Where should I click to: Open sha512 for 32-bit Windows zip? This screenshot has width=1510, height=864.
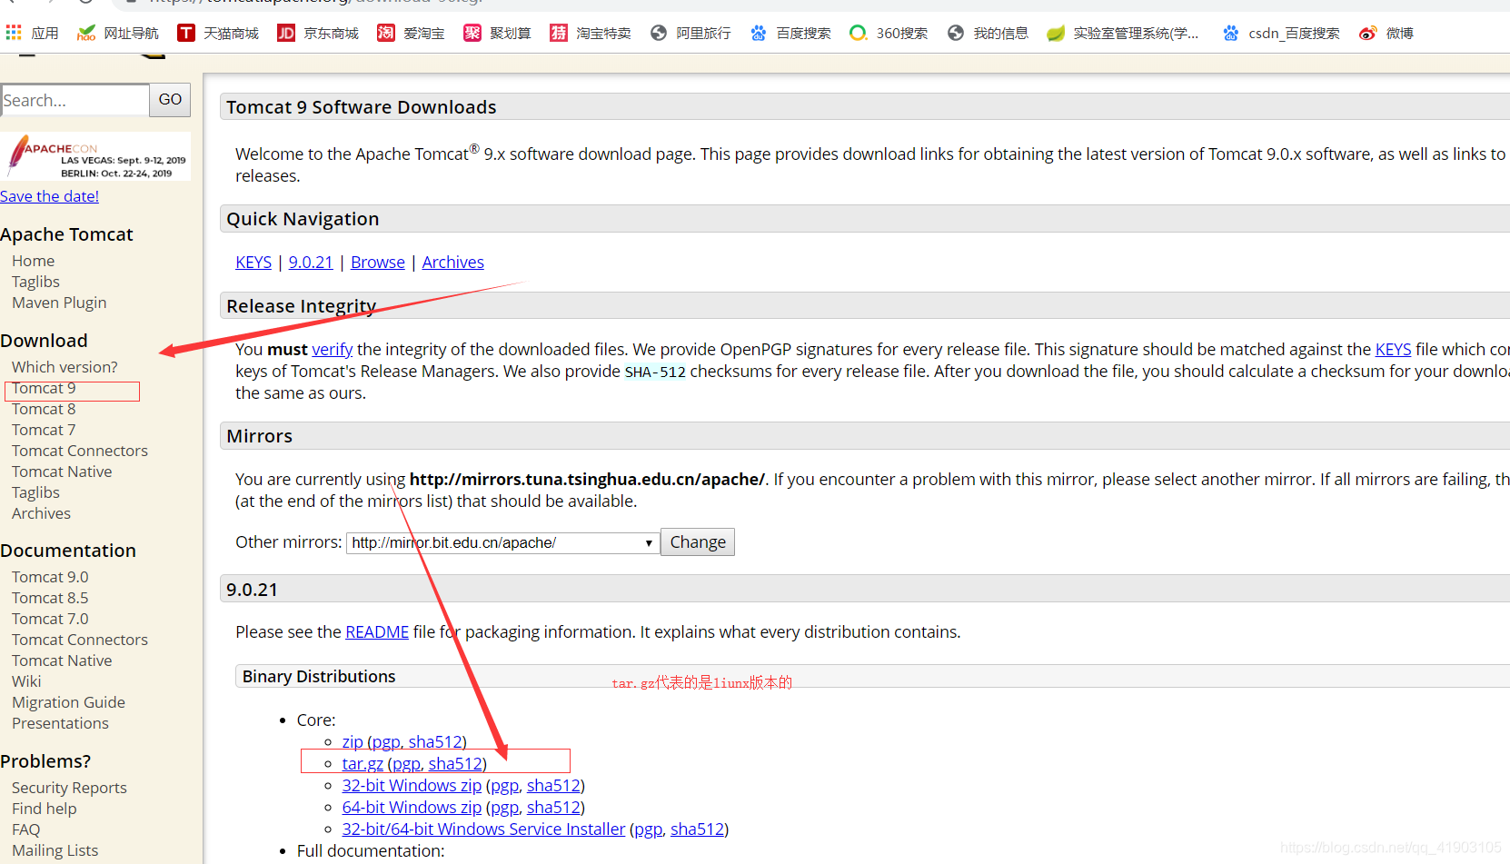coord(553,786)
